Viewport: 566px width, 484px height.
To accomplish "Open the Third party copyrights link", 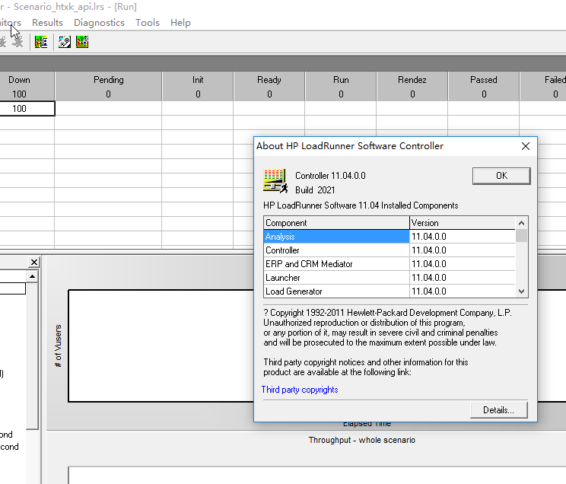I will [300, 390].
